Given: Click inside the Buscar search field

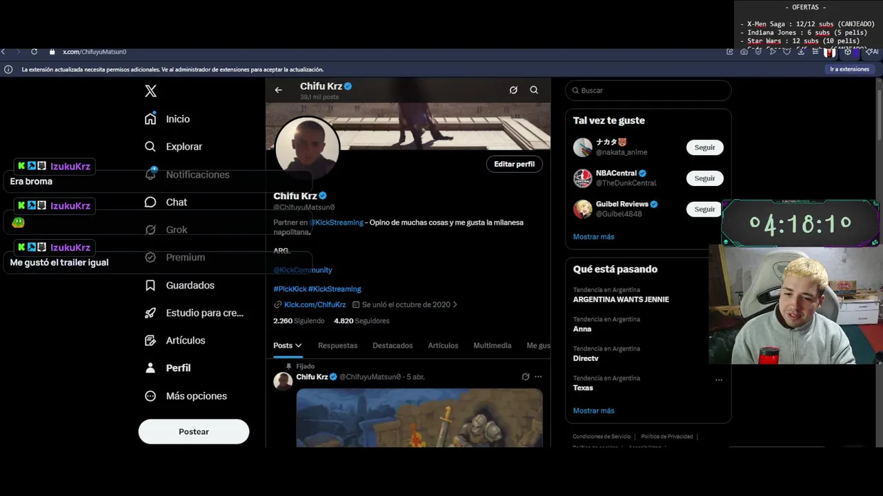Looking at the screenshot, I should [648, 90].
